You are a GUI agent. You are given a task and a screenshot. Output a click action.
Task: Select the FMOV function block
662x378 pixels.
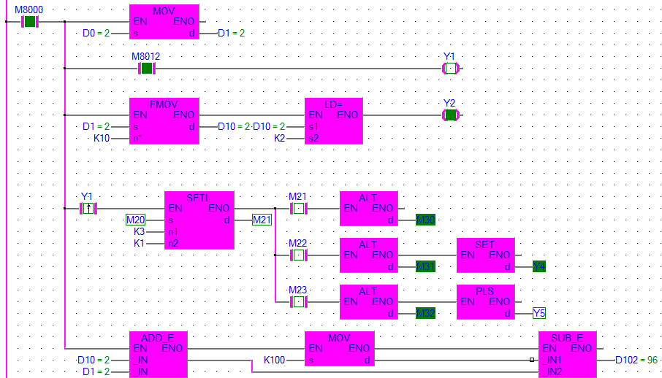tap(164, 121)
